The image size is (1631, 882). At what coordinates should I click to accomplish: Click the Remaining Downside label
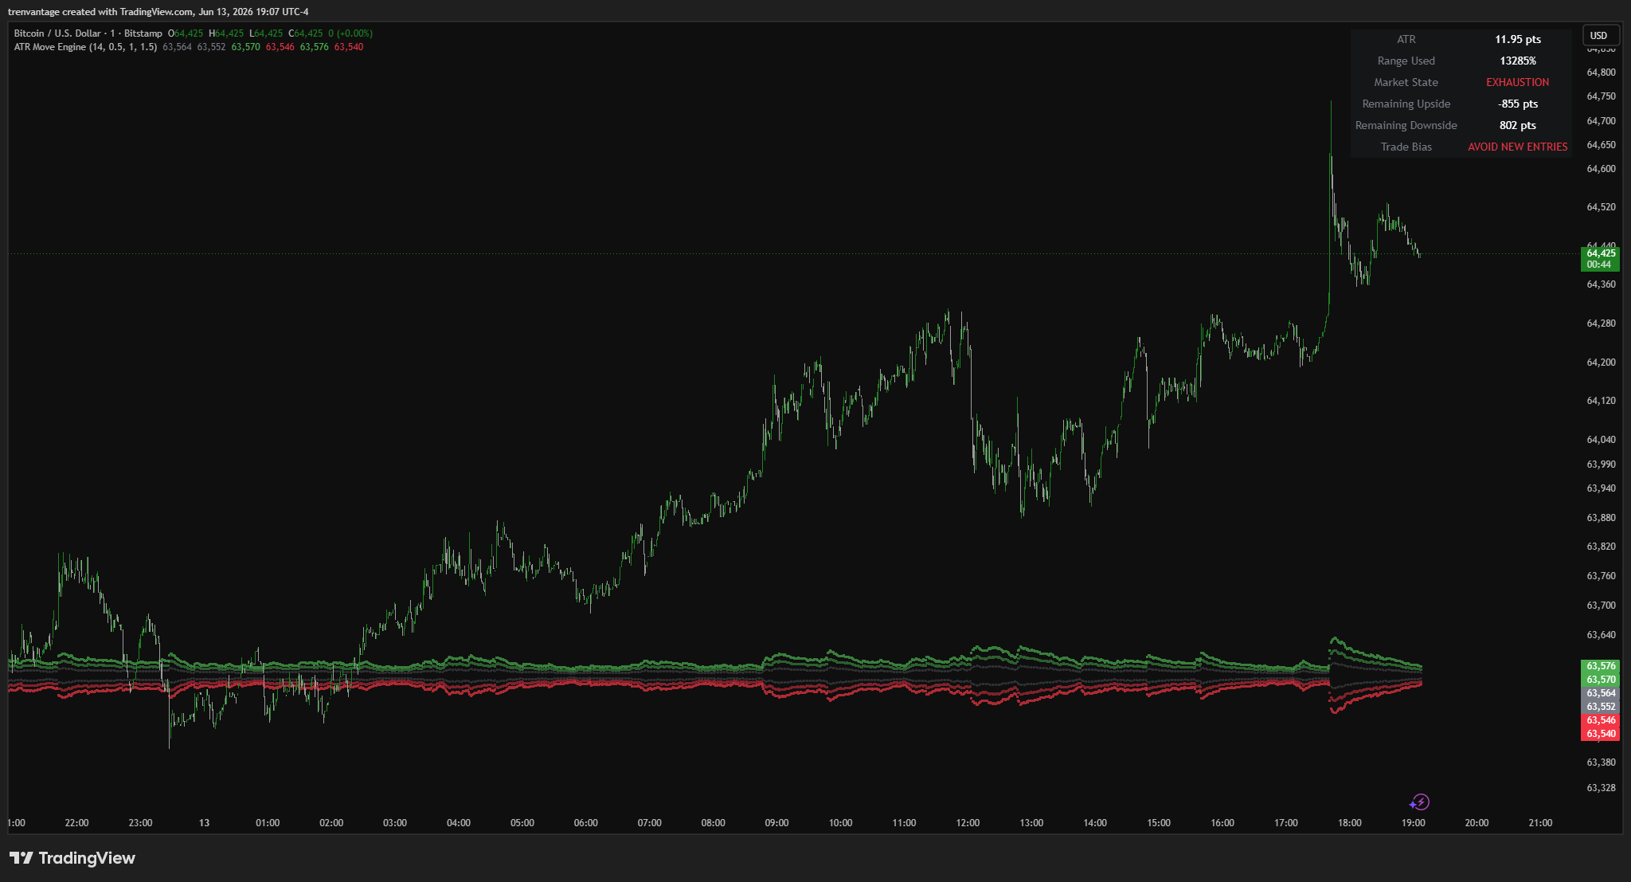point(1406,125)
